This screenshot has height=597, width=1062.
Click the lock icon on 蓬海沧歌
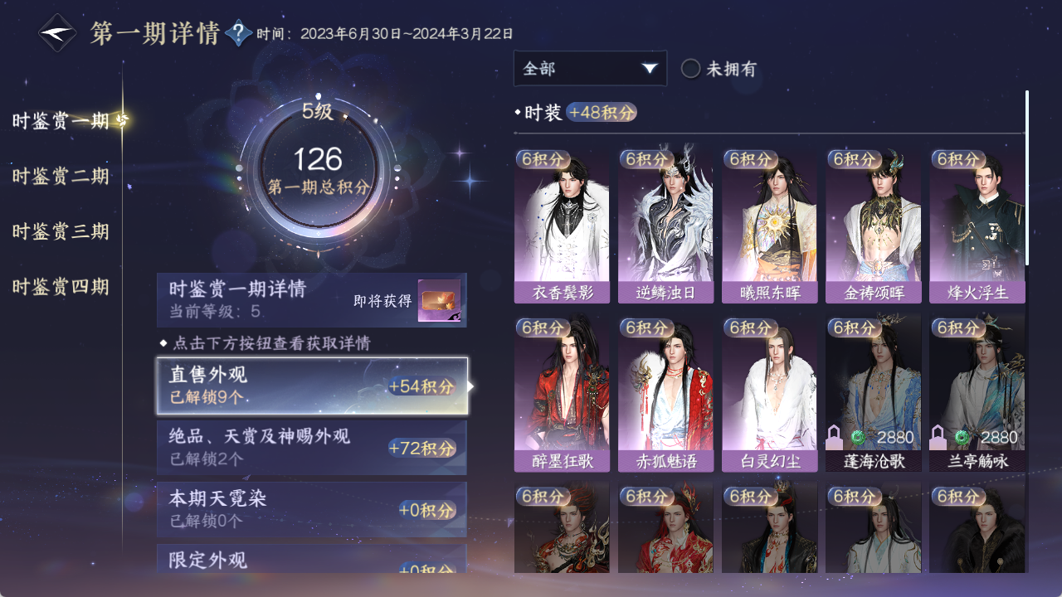(835, 437)
